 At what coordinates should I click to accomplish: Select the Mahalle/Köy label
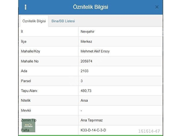point(31,51)
